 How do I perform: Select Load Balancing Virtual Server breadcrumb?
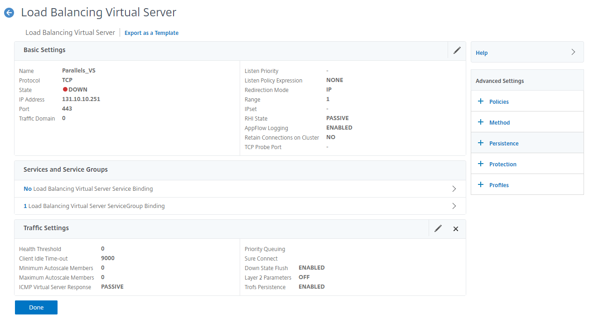pyautogui.click(x=70, y=33)
